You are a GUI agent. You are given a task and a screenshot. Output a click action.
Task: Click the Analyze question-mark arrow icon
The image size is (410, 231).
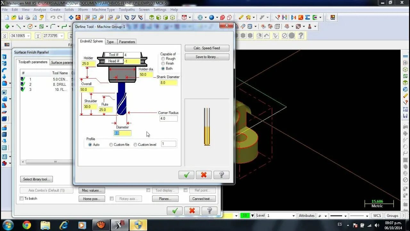coord(277,17)
